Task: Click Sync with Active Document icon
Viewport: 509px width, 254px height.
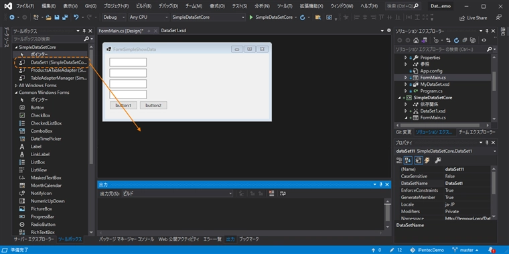Action: click(448, 40)
